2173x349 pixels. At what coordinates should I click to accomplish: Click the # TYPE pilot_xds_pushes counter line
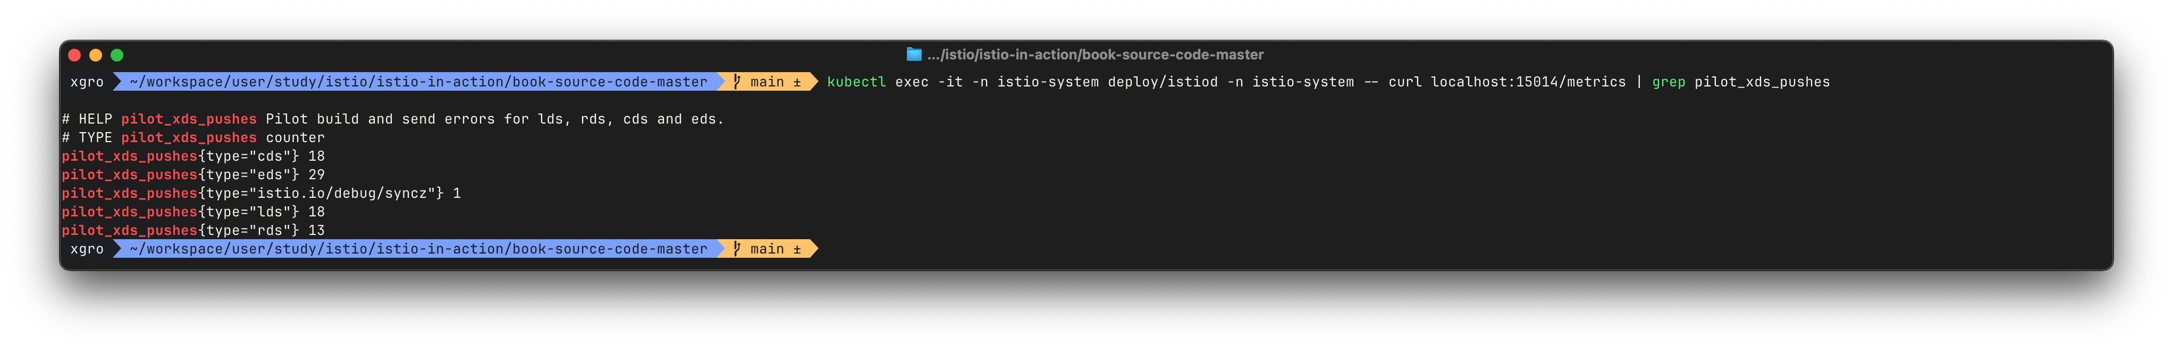193,138
